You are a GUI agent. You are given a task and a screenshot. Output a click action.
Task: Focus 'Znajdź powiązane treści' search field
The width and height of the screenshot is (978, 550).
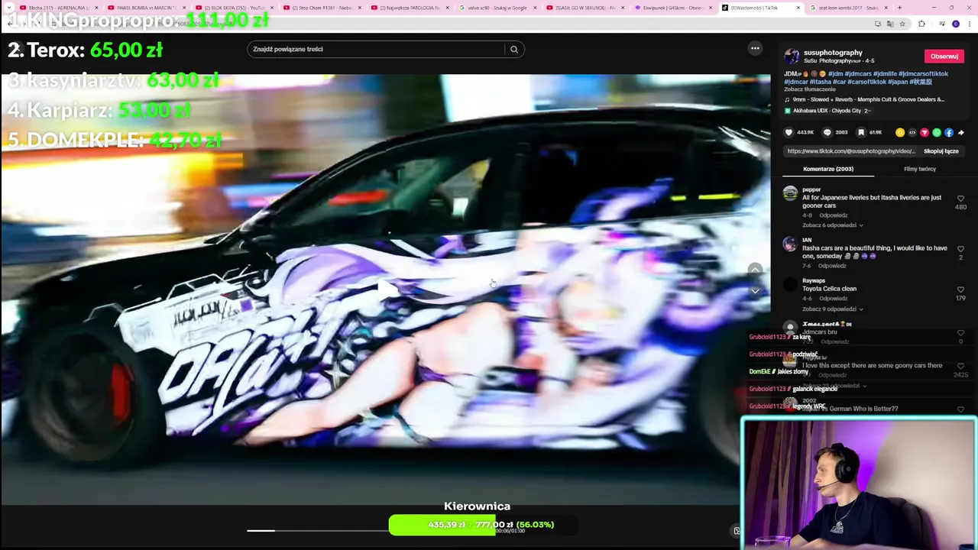point(376,49)
